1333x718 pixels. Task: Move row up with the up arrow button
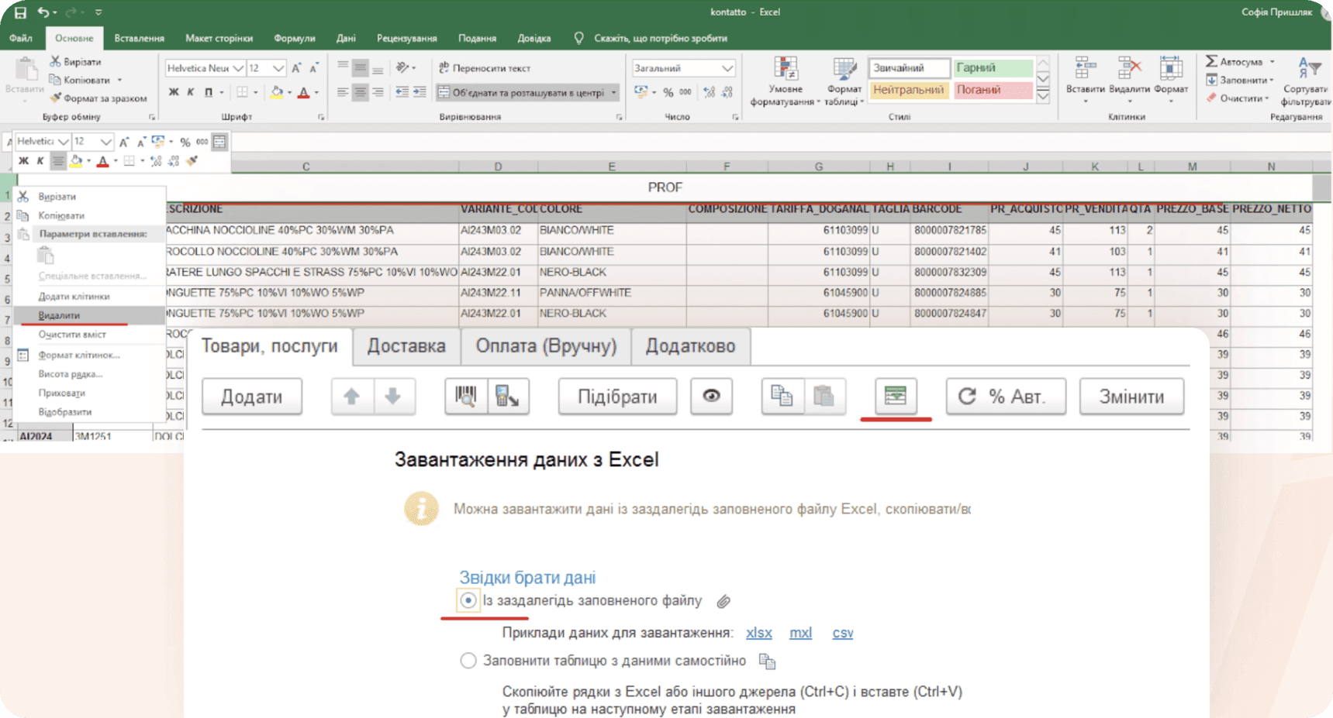pos(351,397)
